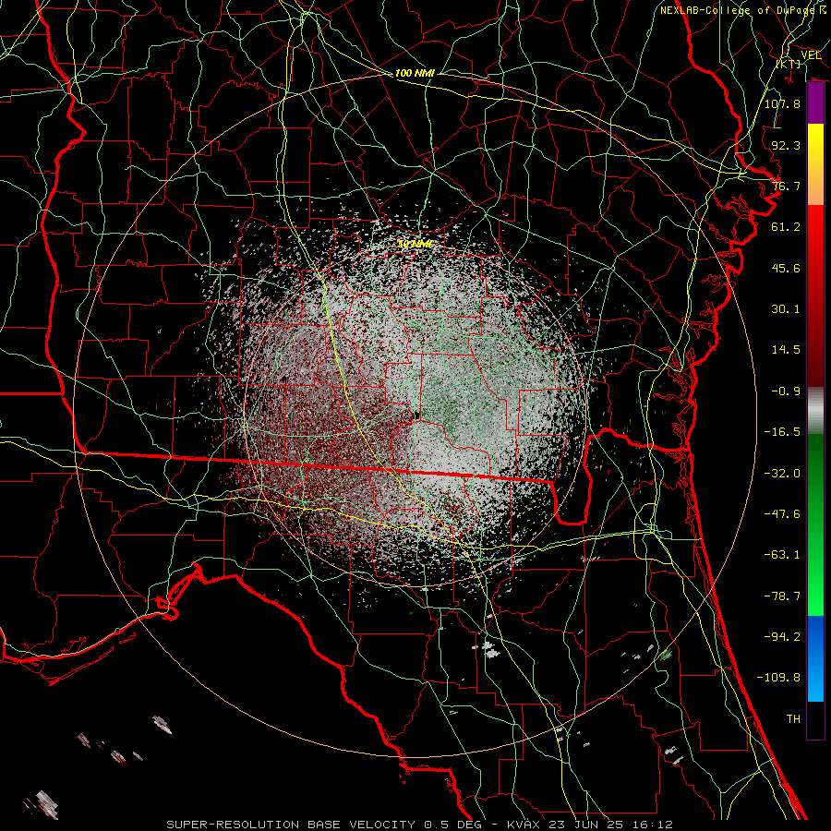Click the yellow segment of the velocity scale

pos(815,144)
